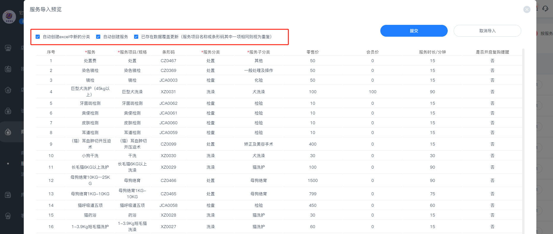The width and height of the screenshot is (553, 234).
Task: Click the round pet shop logo avatar
Action: coord(9,17)
